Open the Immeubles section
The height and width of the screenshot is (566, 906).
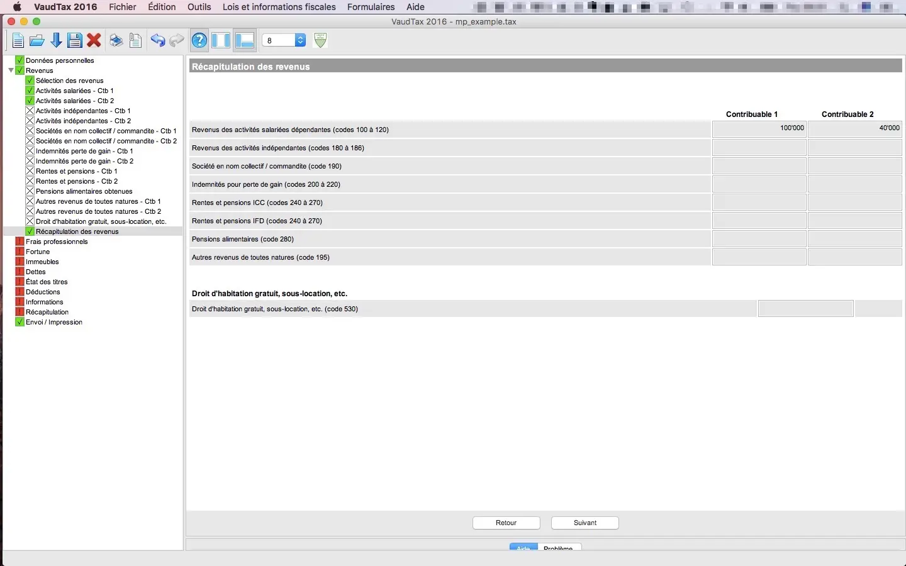point(42,262)
